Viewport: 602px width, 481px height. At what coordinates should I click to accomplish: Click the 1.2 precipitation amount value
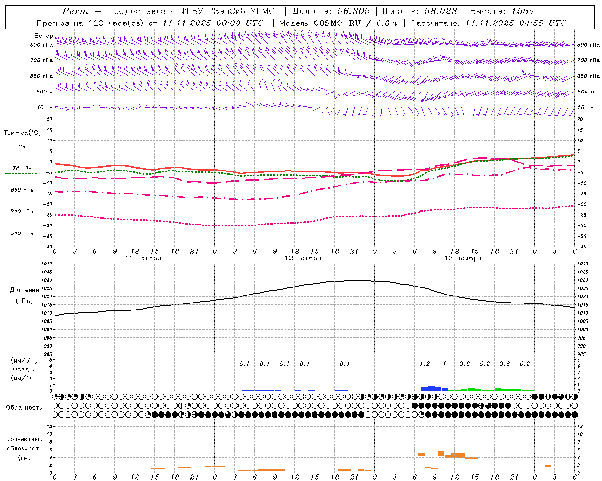coord(425,364)
